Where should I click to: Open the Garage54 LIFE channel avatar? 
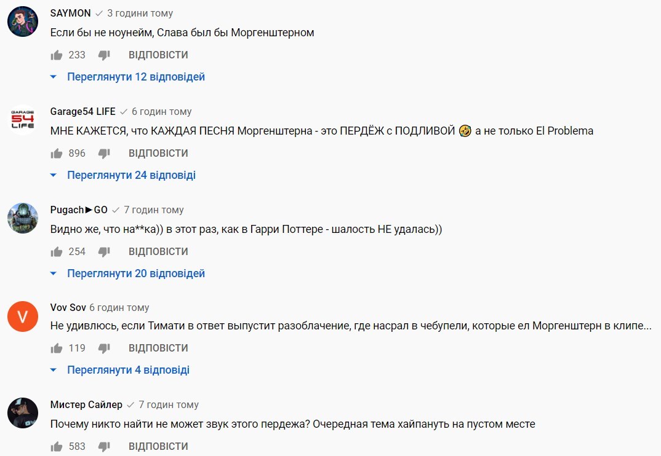point(23,120)
